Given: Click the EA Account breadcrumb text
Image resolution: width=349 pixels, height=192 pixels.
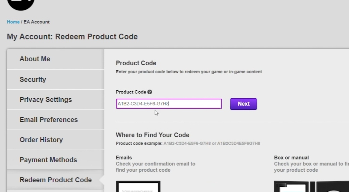Looking at the screenshot, I should pyautogui.click(x=37, y=22).
